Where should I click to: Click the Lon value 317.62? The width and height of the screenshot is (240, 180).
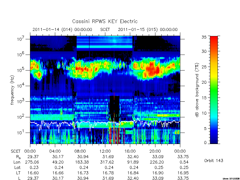[107, 162]
